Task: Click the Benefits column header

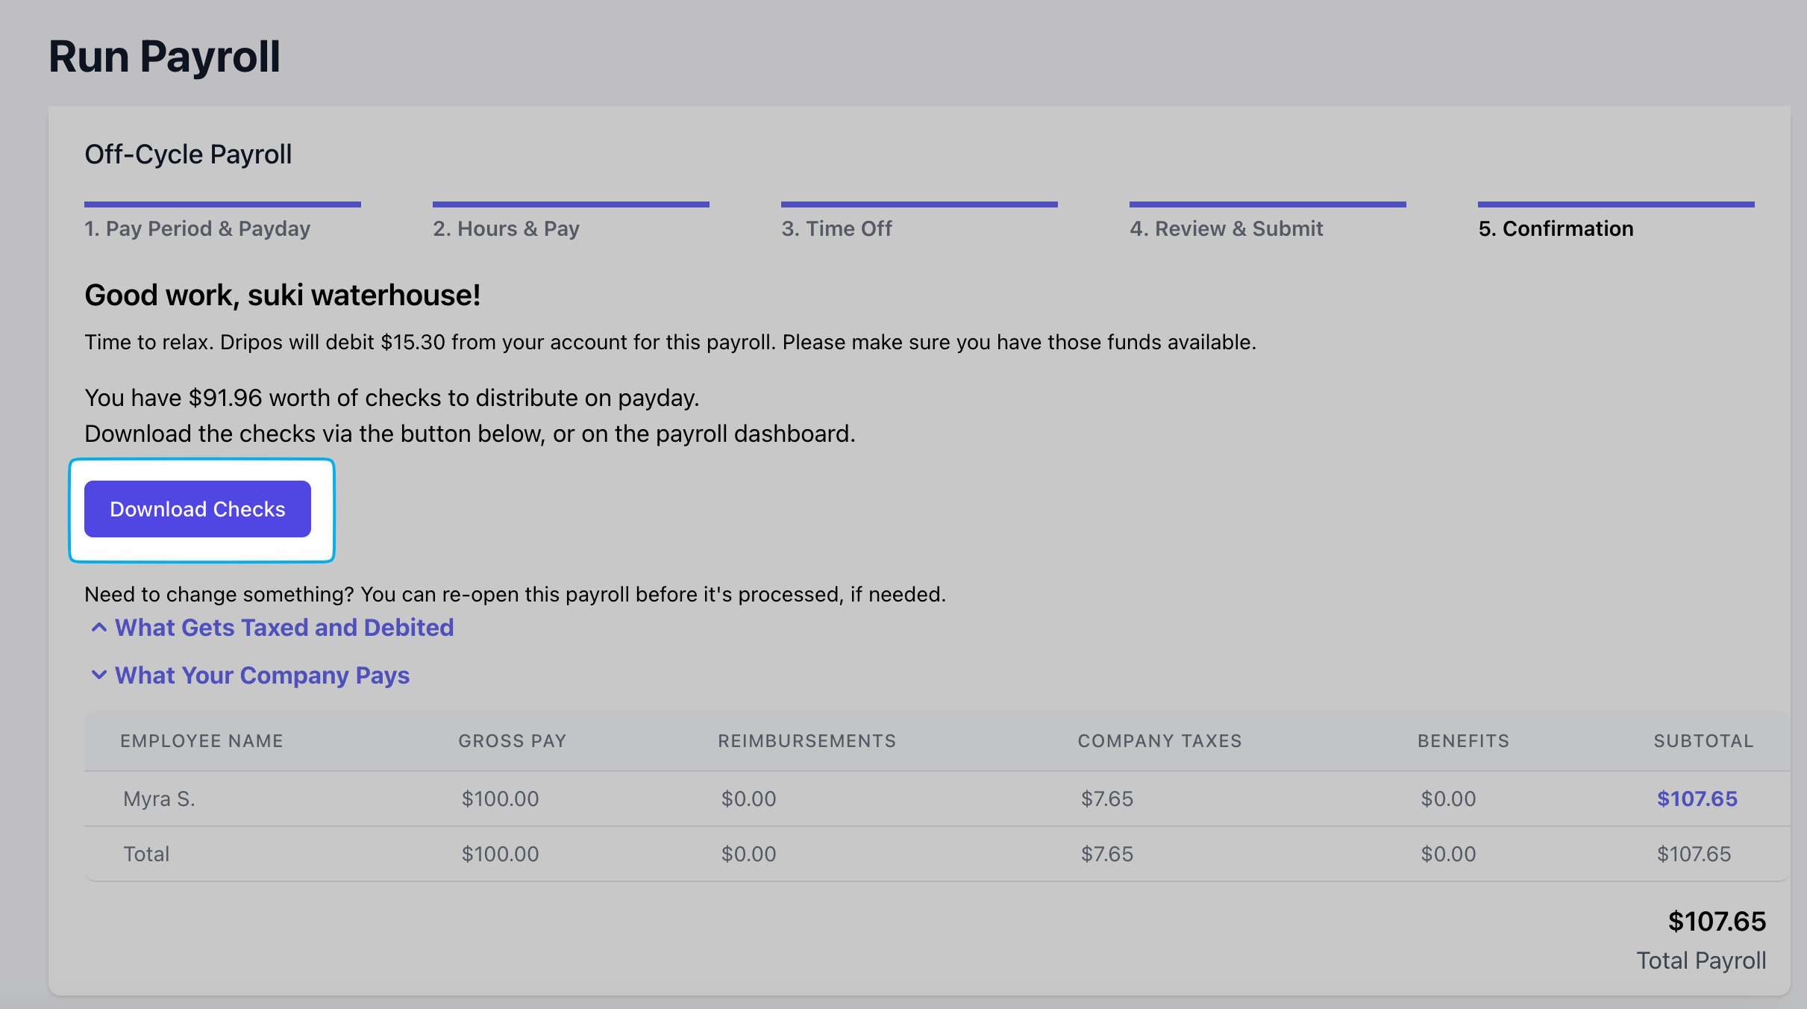Action: coord(1463,741)
